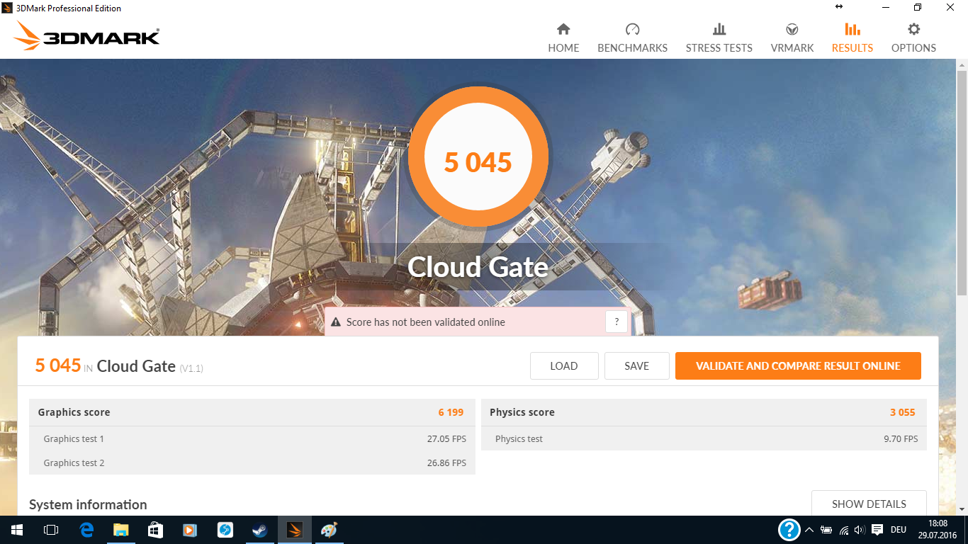Switch the DEU keyboard language
This screenshot has height=544, width=968.
(x=898, y=530)
